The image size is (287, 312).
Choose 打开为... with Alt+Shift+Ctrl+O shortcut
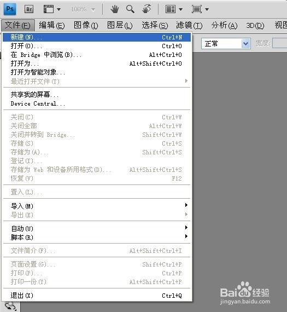[97, 63]
